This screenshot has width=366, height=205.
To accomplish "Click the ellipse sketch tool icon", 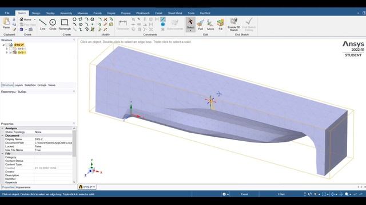I will click(x=81, y=24).
